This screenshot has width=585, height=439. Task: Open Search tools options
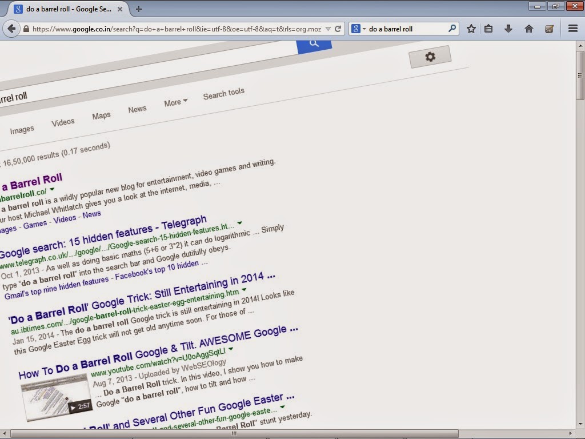coord(224,94)
